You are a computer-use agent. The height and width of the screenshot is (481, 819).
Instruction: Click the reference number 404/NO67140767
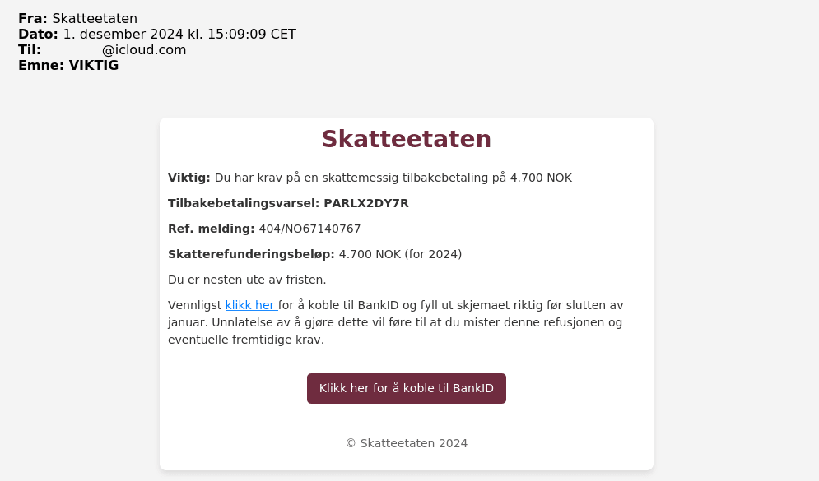coord(309,229)
